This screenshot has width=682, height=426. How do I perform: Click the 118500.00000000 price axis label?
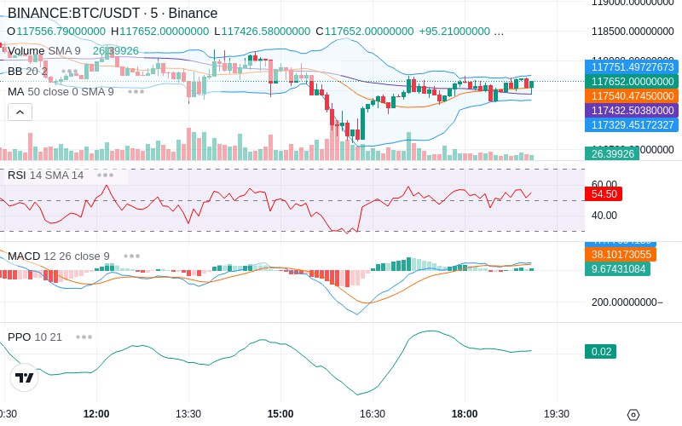(633, 32)
